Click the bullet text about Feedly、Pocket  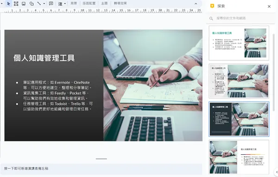point(56,96)
